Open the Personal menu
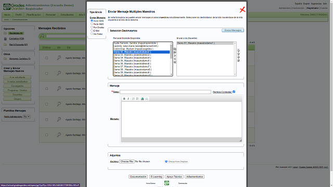The width and height of the screenshot is (333, 187). 50,15
